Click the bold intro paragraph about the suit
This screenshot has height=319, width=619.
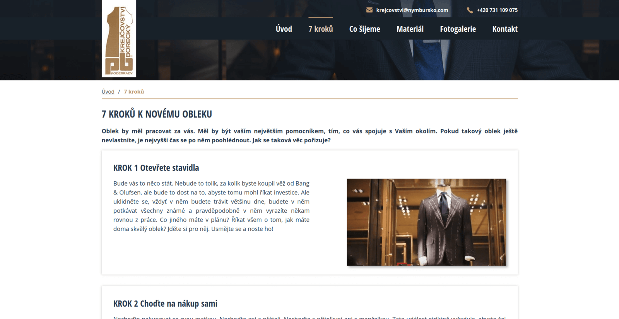(309, 135)
